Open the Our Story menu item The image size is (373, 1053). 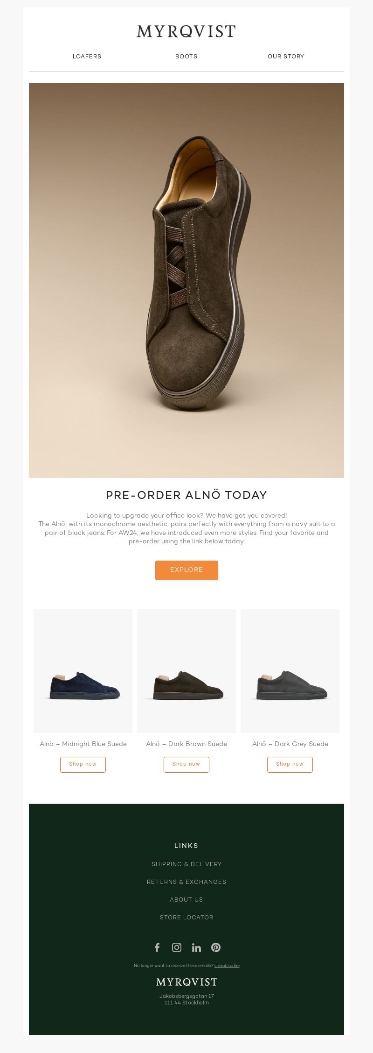286,57
